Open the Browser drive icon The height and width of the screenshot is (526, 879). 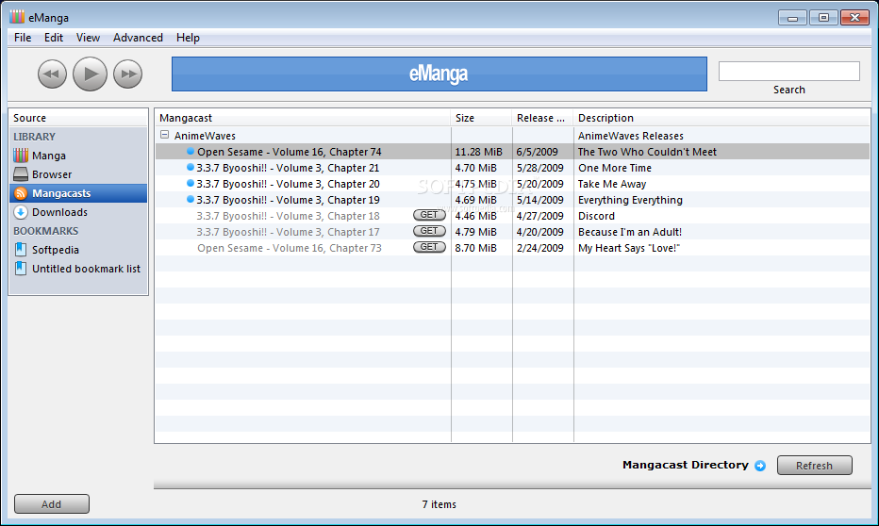point(21,174)
